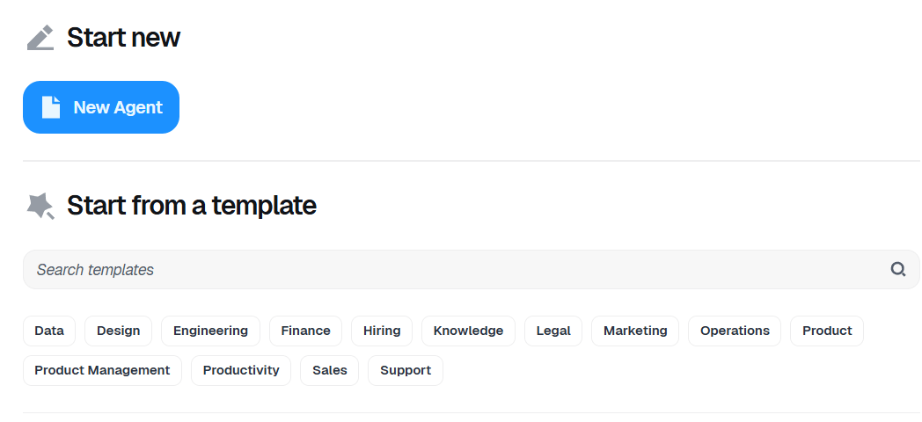
Task: Filter by Marketing templates
Action: [x=635, y=331]
